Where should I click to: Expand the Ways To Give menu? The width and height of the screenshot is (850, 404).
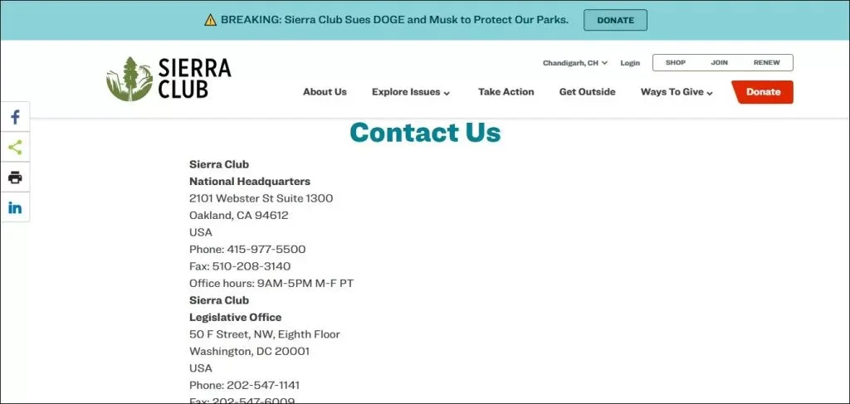pos(677,92)
